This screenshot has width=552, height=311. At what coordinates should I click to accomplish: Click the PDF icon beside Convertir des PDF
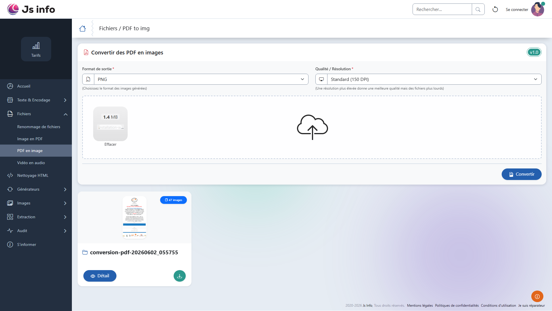(x=86, y=52)
